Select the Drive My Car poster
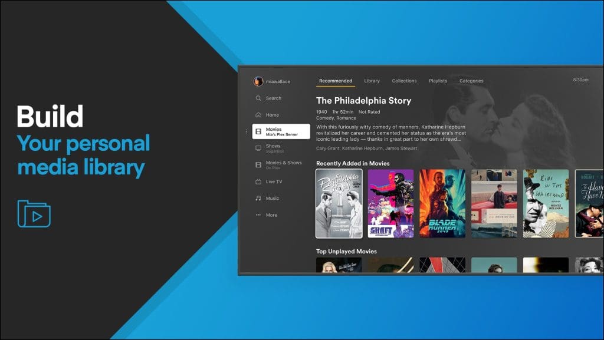This screenshot has width=604, height=340. [x=494, y=203]
